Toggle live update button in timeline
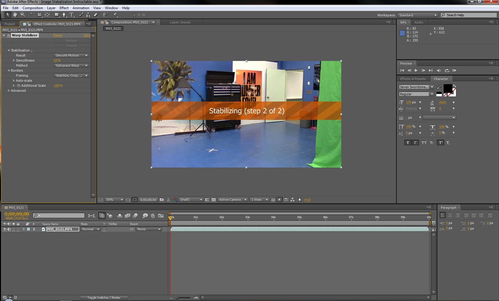Screen dimensions: 499x301 pyautogui.click(x=102, y=215)
